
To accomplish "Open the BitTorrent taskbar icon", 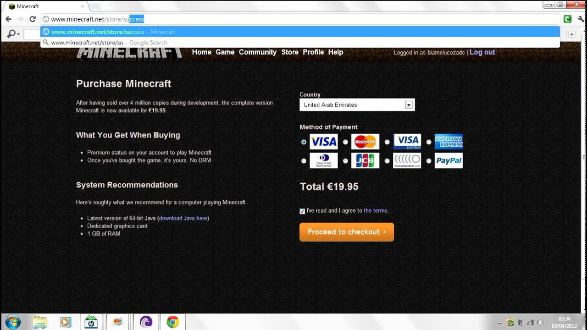I will (146, 322).
